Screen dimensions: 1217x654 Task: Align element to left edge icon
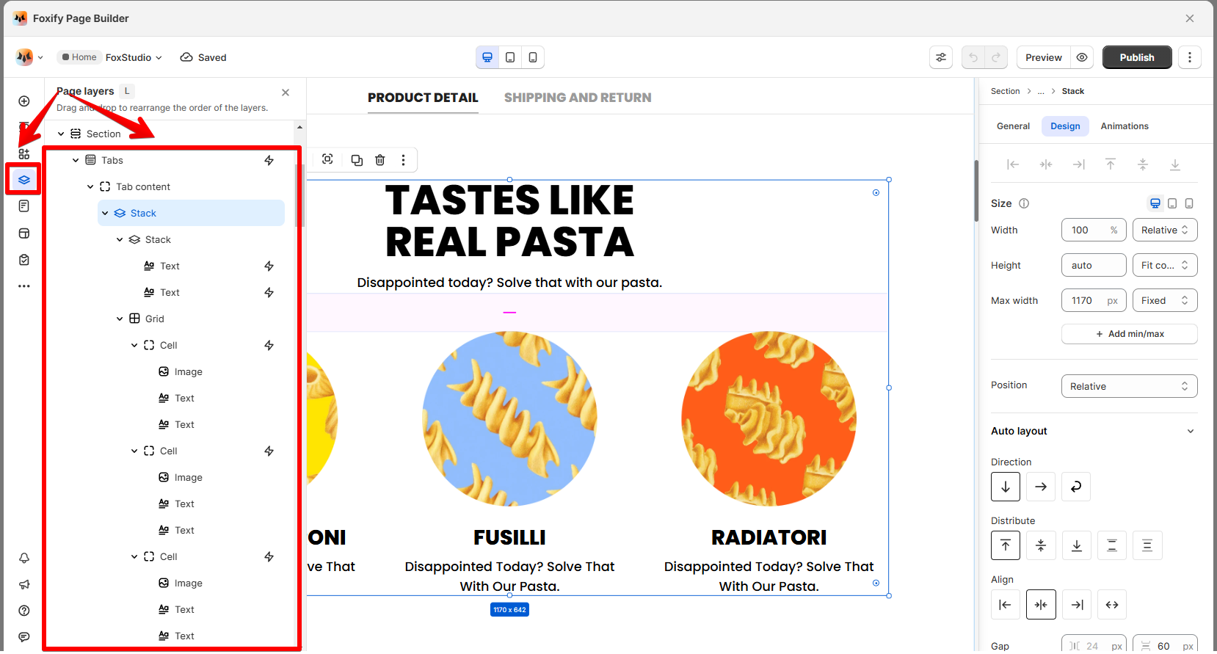click(1013, 164)
